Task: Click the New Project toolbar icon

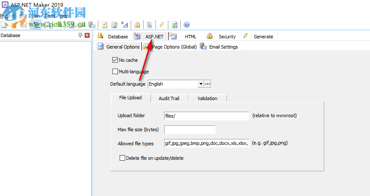Action: coord(4,25)
